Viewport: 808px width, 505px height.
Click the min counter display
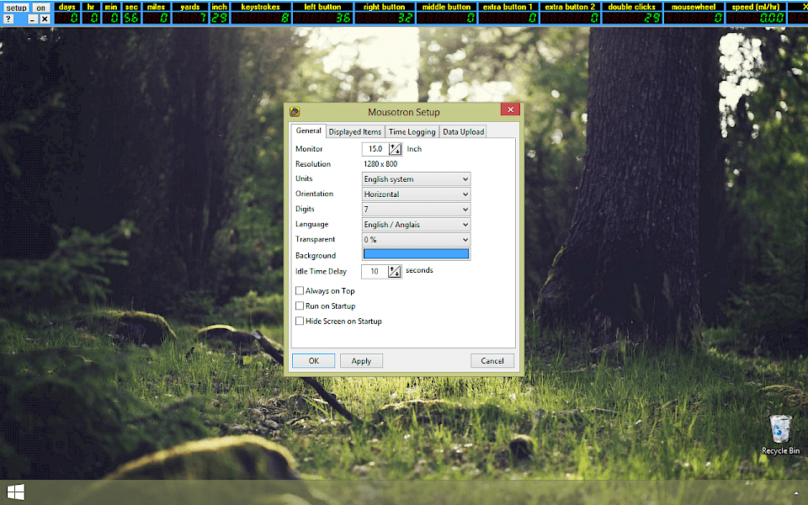(111, 18)
